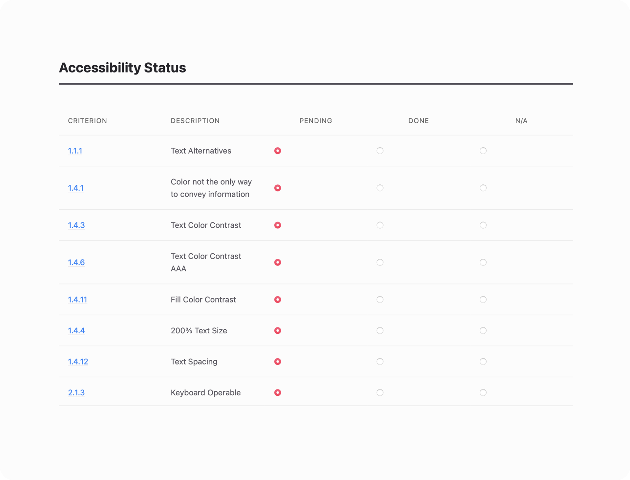Click the Text Spacing description

194,362
